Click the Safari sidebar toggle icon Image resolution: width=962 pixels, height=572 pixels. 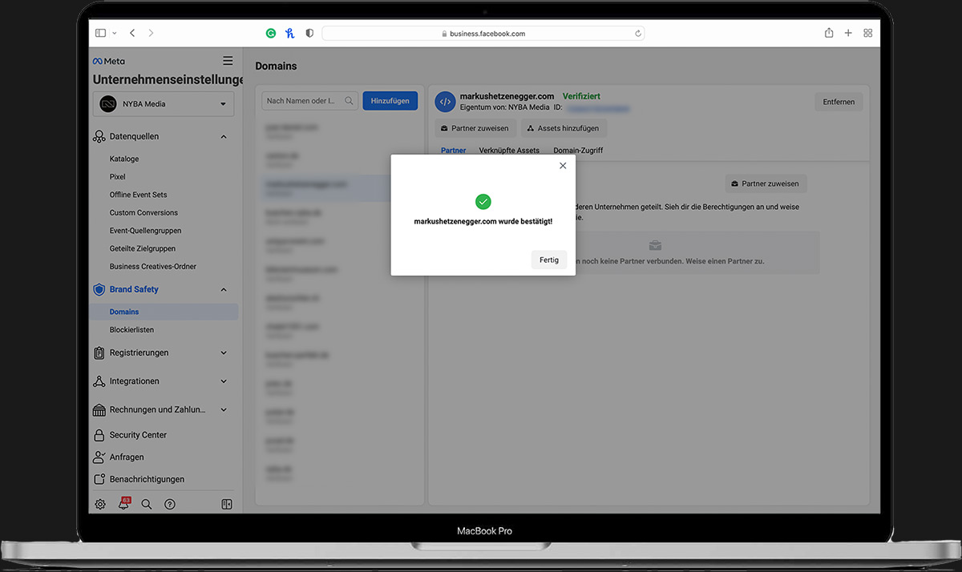100,34
